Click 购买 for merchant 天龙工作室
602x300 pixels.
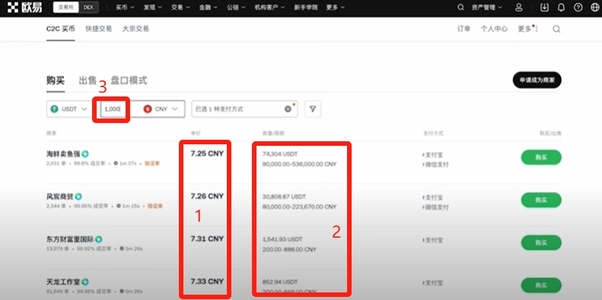(541, 286)
